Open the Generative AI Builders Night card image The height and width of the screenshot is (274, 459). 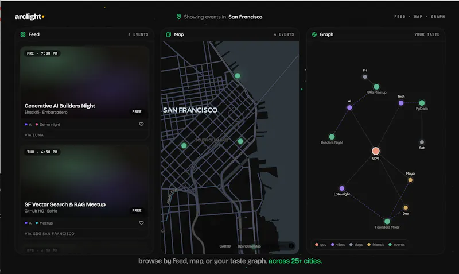click(84, 82)
